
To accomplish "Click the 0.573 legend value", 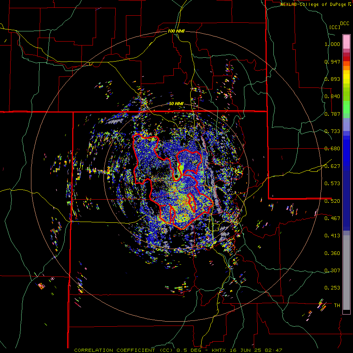I will pyautogui.click(x=332, y=184).
